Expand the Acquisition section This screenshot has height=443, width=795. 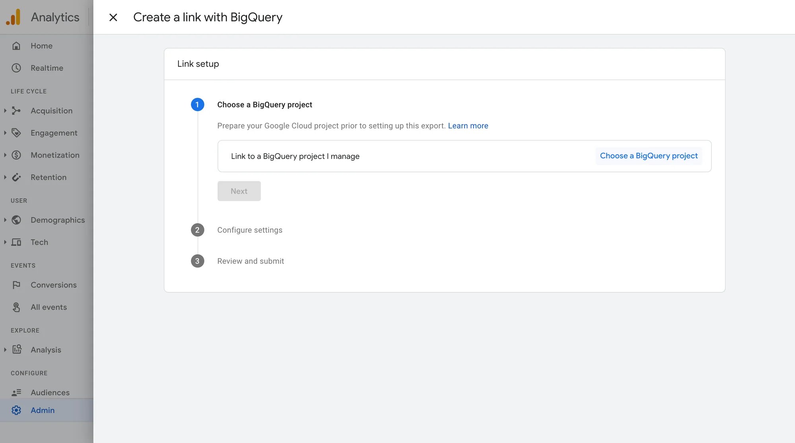pyautogui.click(x=5, y=111)
